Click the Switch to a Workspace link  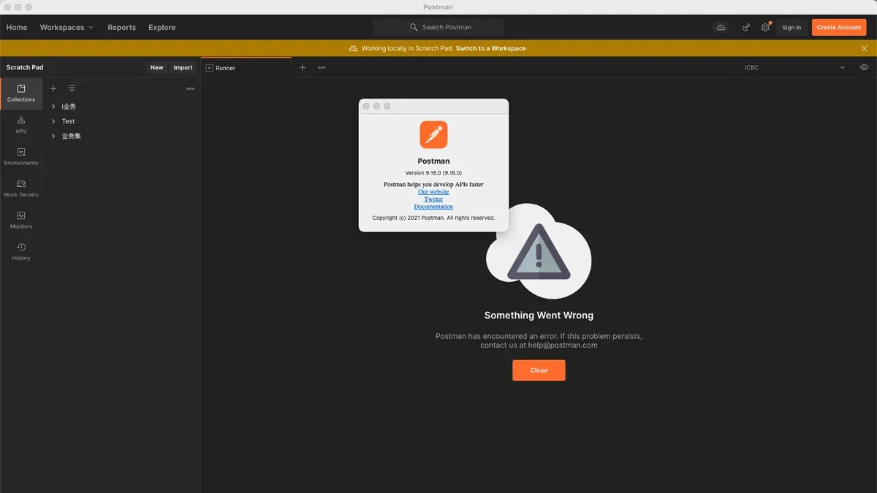[490, 48]
